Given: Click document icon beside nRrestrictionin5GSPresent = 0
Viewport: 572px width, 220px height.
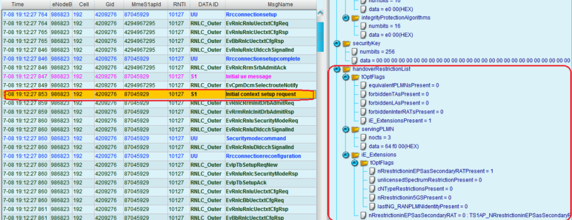Looking at the screenshot, I should (x=372, y=197).
